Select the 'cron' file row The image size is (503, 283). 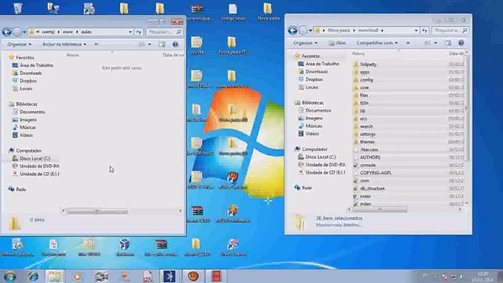point(408,181)
